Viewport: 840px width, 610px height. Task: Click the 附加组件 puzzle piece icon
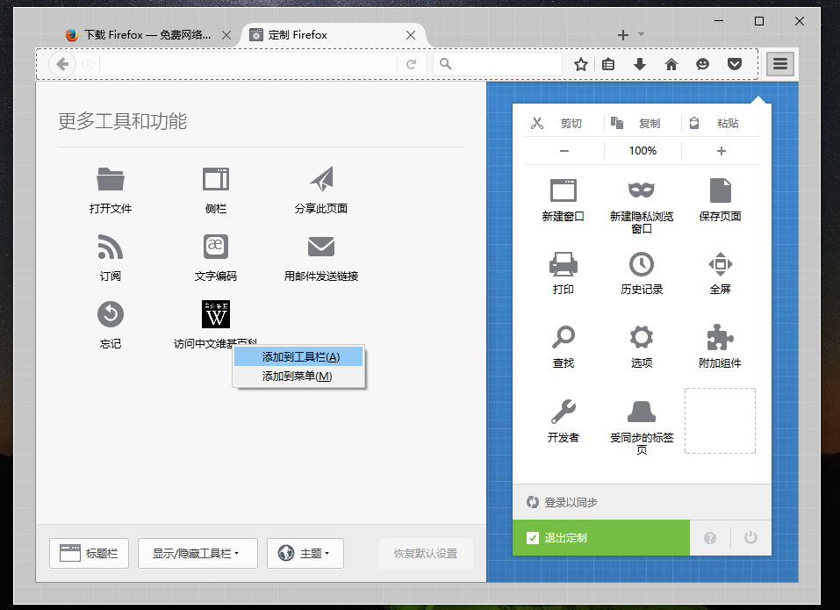click(x=720, y=337)
